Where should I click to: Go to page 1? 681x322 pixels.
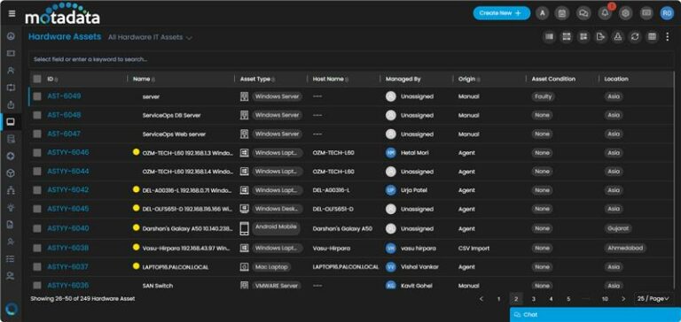498,299
